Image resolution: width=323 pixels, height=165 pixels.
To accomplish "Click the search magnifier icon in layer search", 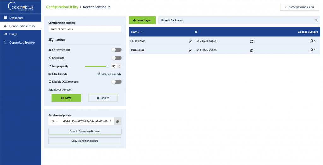I will pos(316,21).
